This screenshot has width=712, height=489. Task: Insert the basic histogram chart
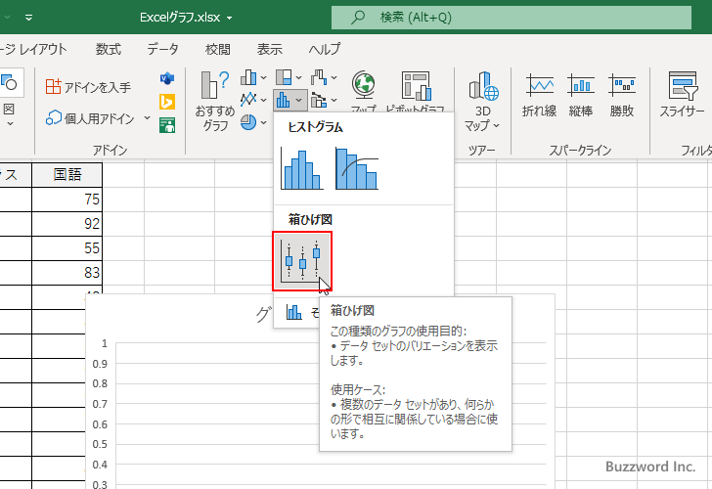point(302,168)
